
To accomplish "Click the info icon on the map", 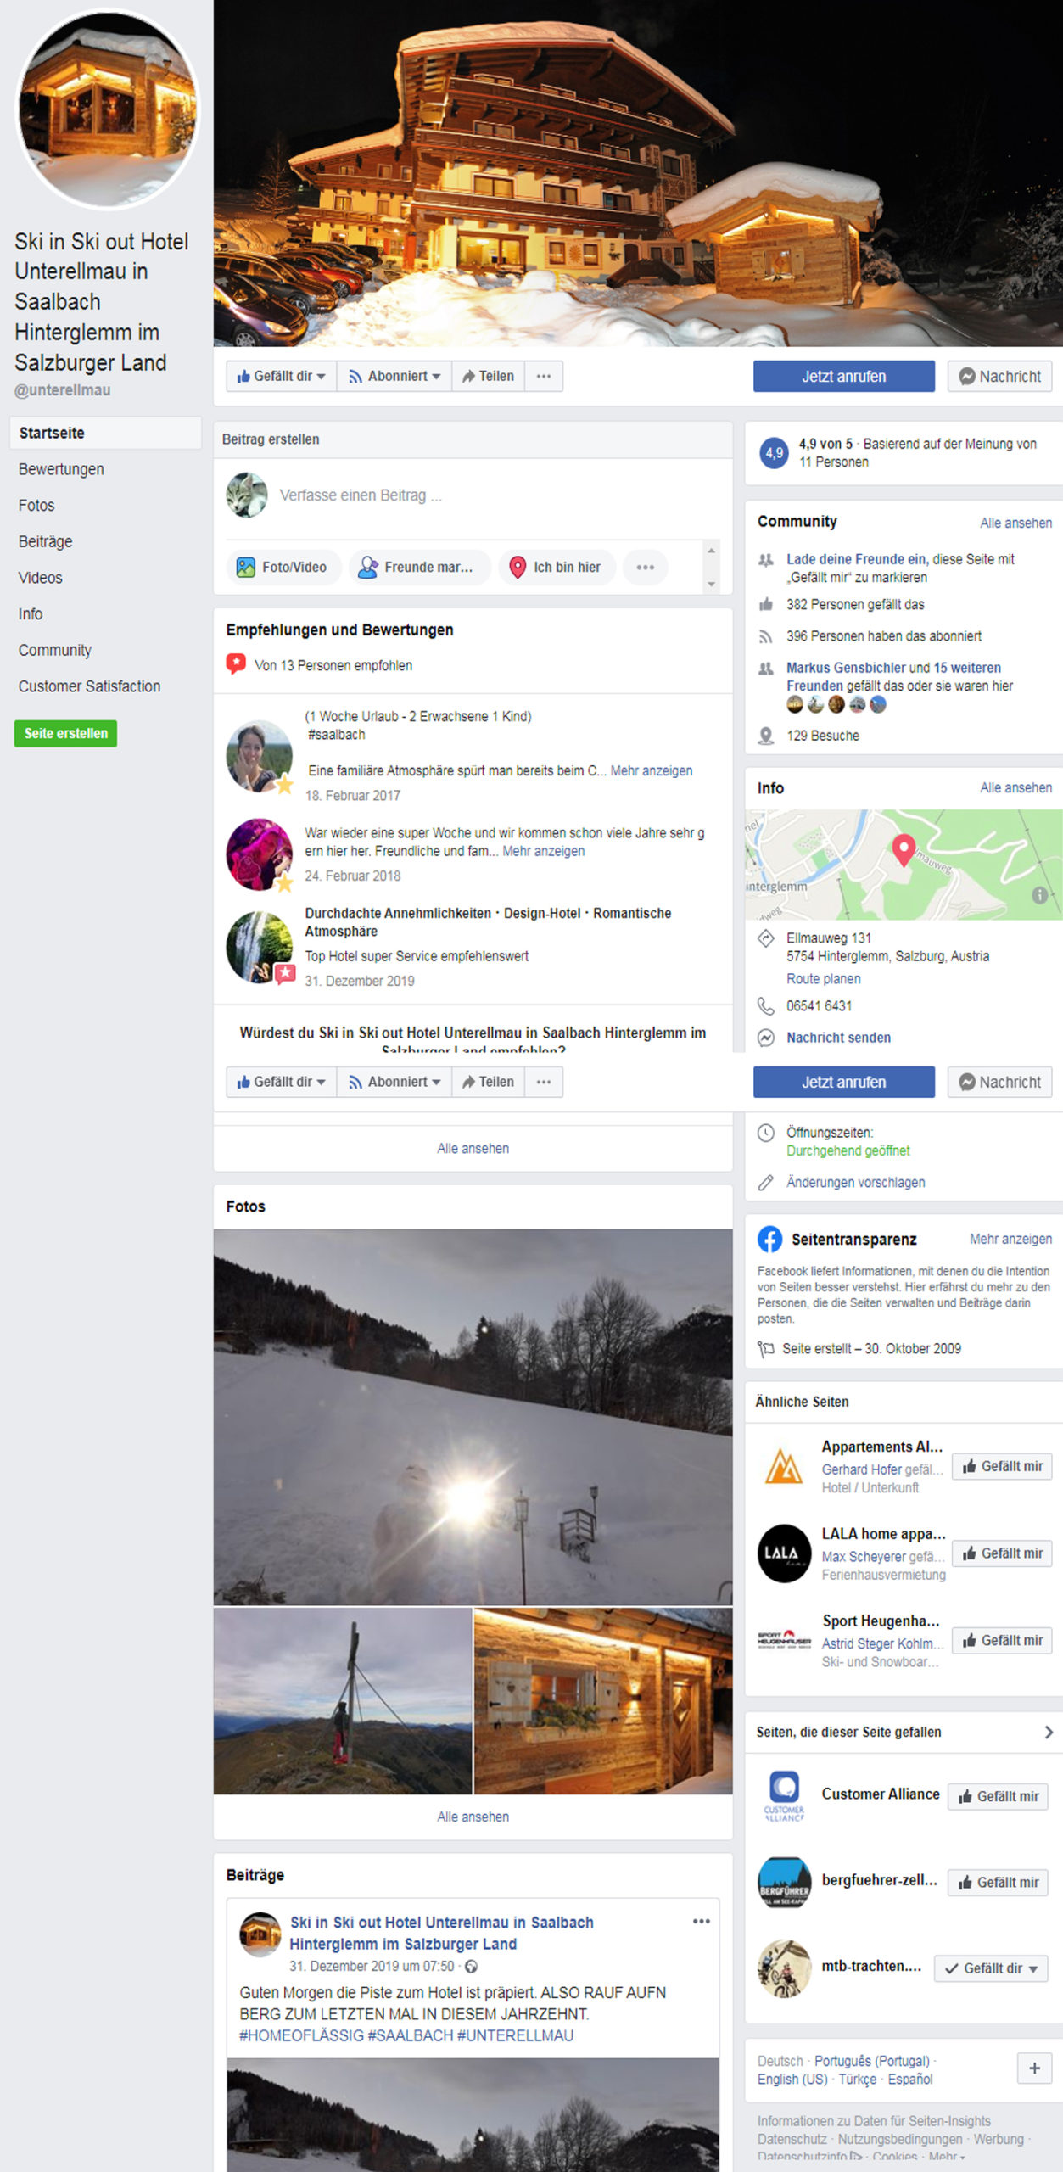I will [x=1039, y=895].
